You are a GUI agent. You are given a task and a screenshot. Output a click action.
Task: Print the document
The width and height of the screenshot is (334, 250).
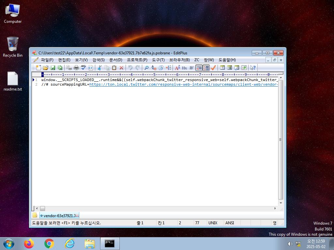[76, 68]
